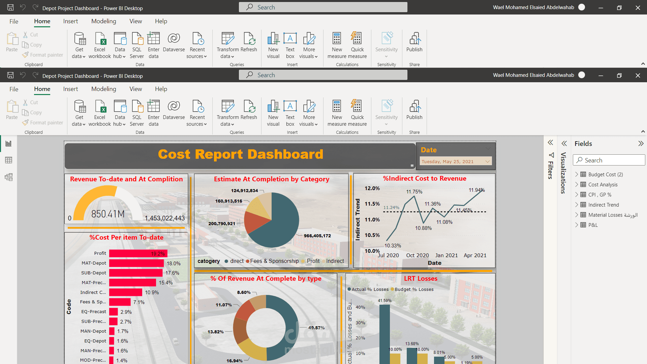Switch to Modeling tab in lower window

point(104,89)
